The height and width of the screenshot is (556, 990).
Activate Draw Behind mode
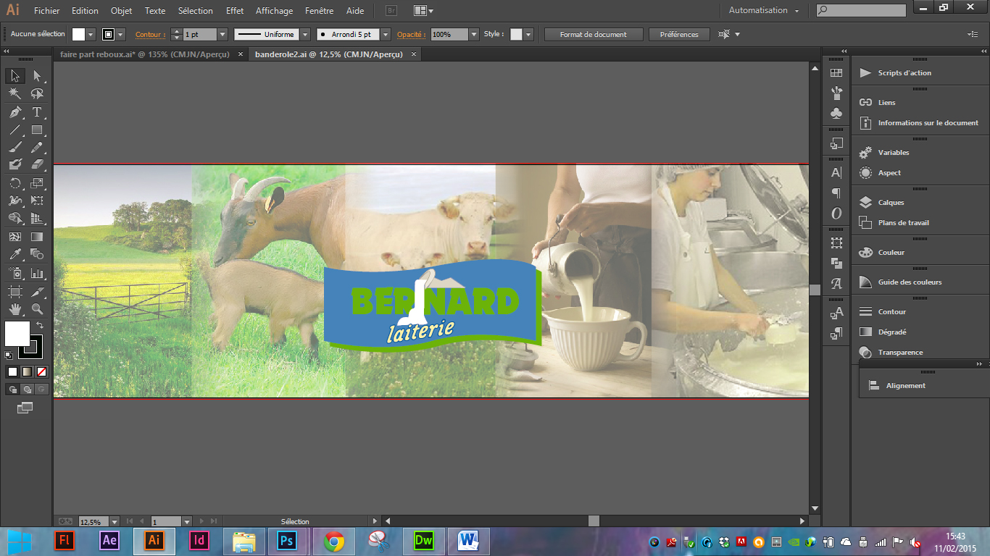[27, 389]
